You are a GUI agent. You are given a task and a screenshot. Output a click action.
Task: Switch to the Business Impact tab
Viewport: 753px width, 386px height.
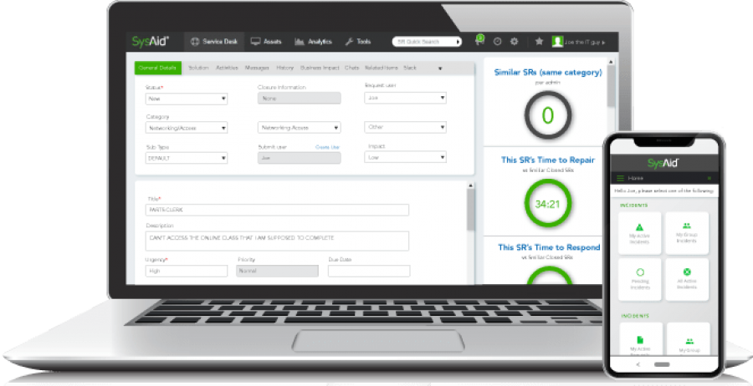(x=320, y=68)
